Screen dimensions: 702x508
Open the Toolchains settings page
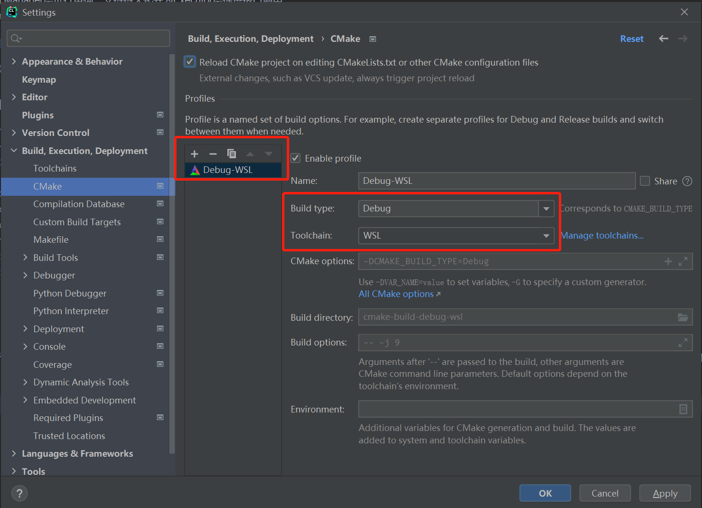click(x=55, y=169)
